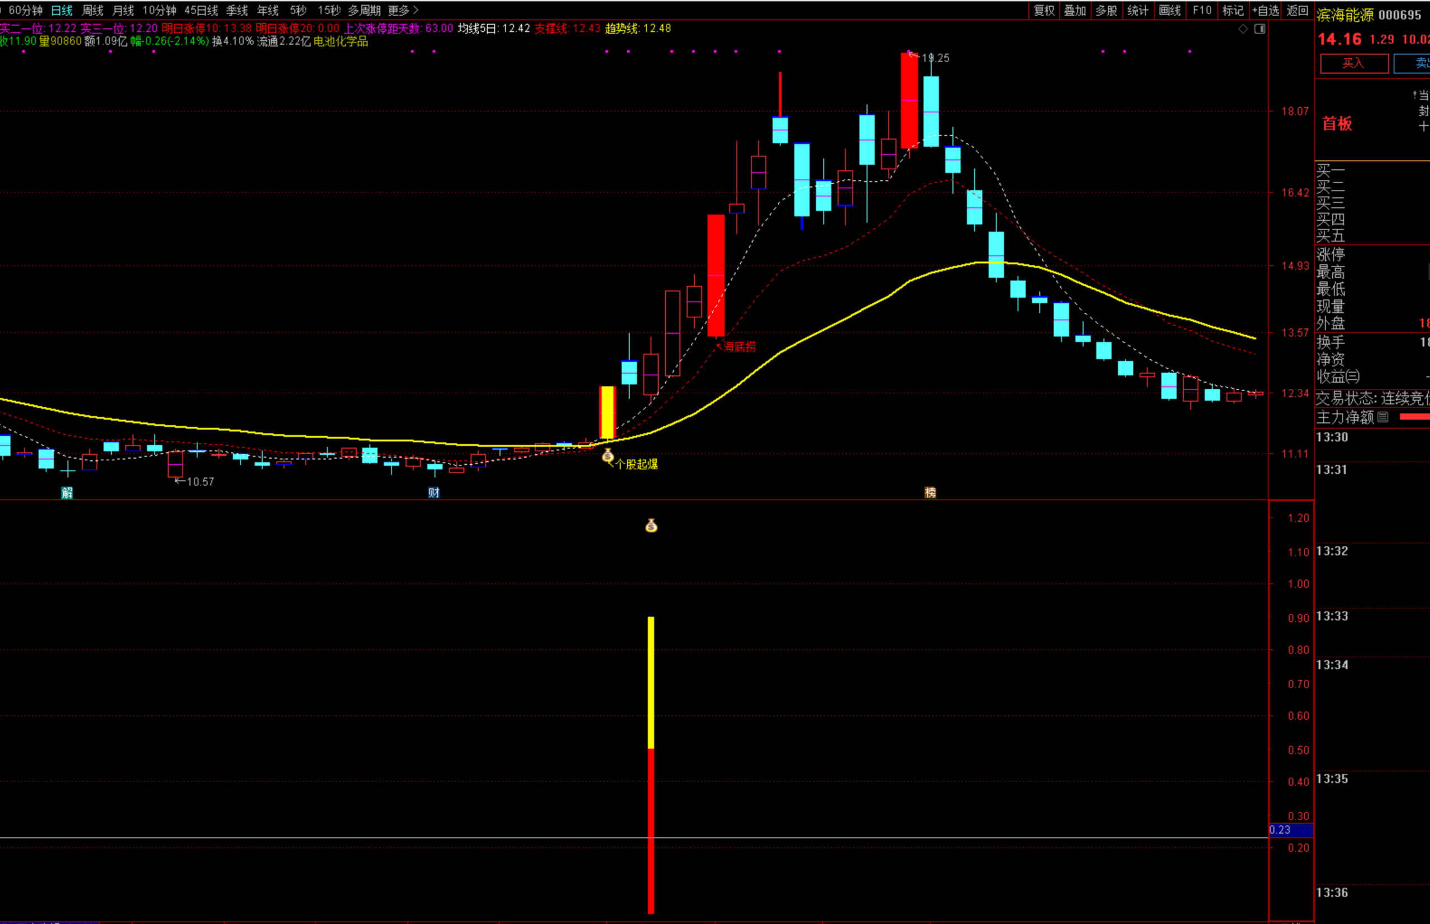Screen dimensions: 1430x924
Task: Add stock via +自选 button
Action: coord(1266,10)
